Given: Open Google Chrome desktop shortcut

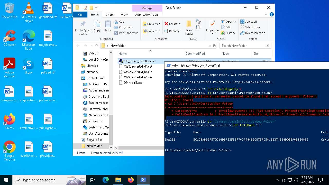Looking at the screenshot, I should [10, 151].
